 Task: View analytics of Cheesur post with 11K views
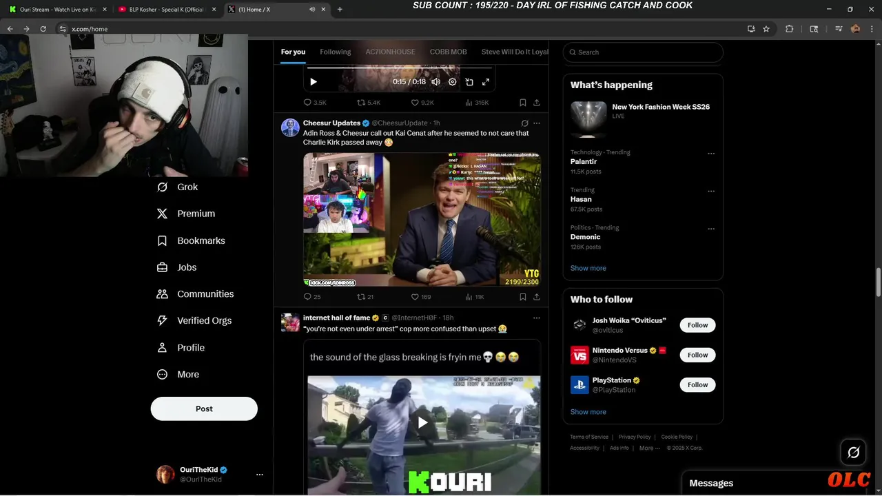pos(475,297)
